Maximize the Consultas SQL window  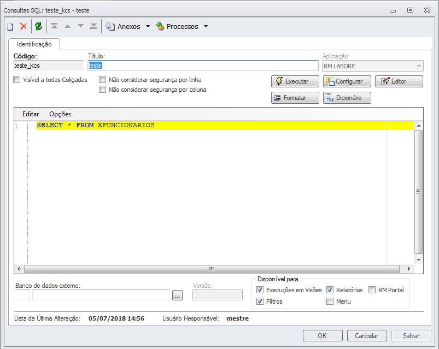point(410,10)
